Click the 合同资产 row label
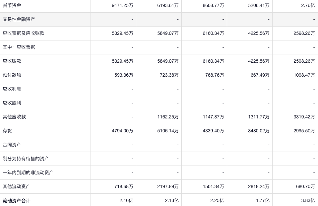 tap(12, 145)
